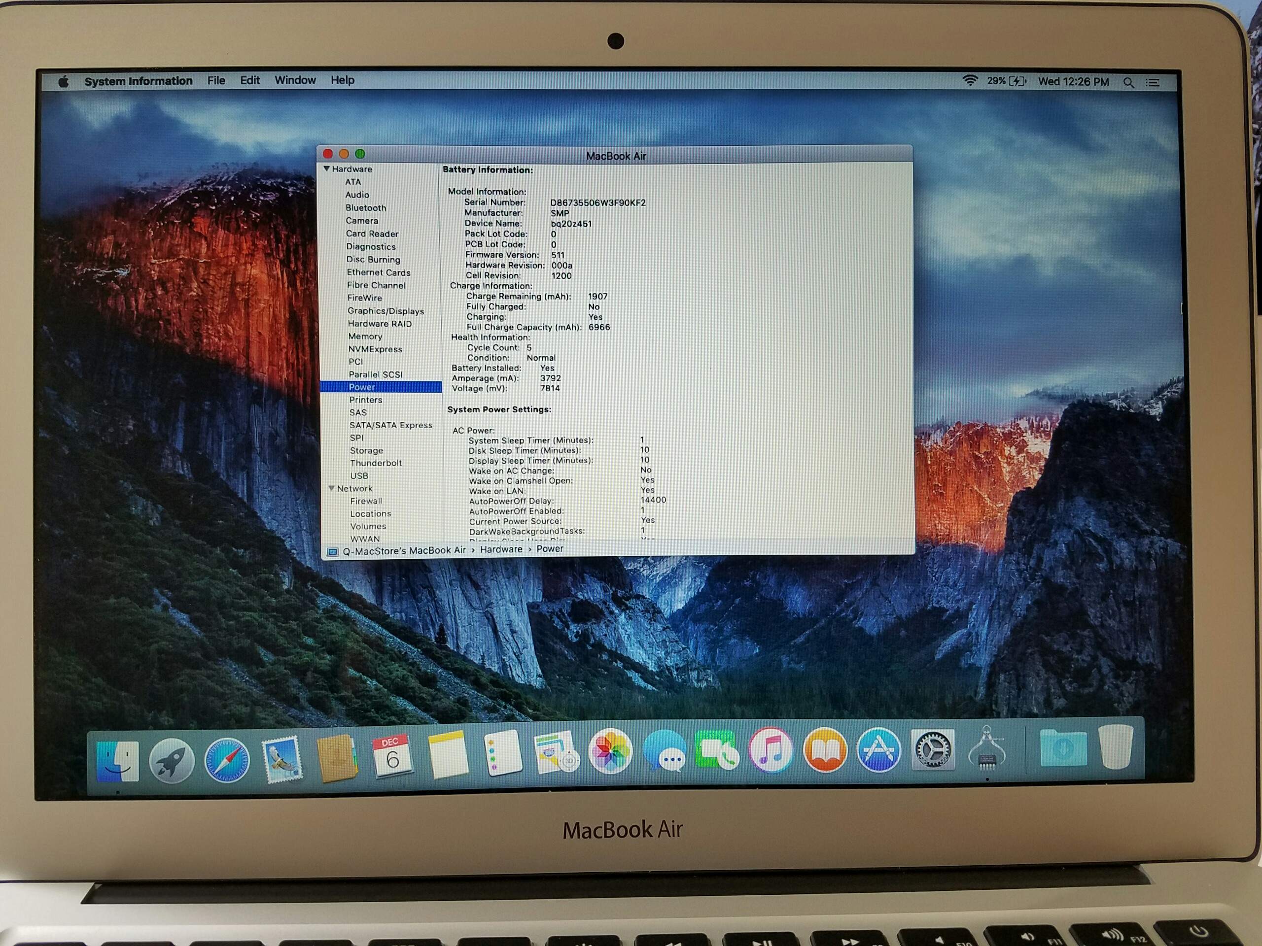1262x946 pixels.
Task: Select Graphics/Displays in the sidebar
Action: (x=386, y=311)
